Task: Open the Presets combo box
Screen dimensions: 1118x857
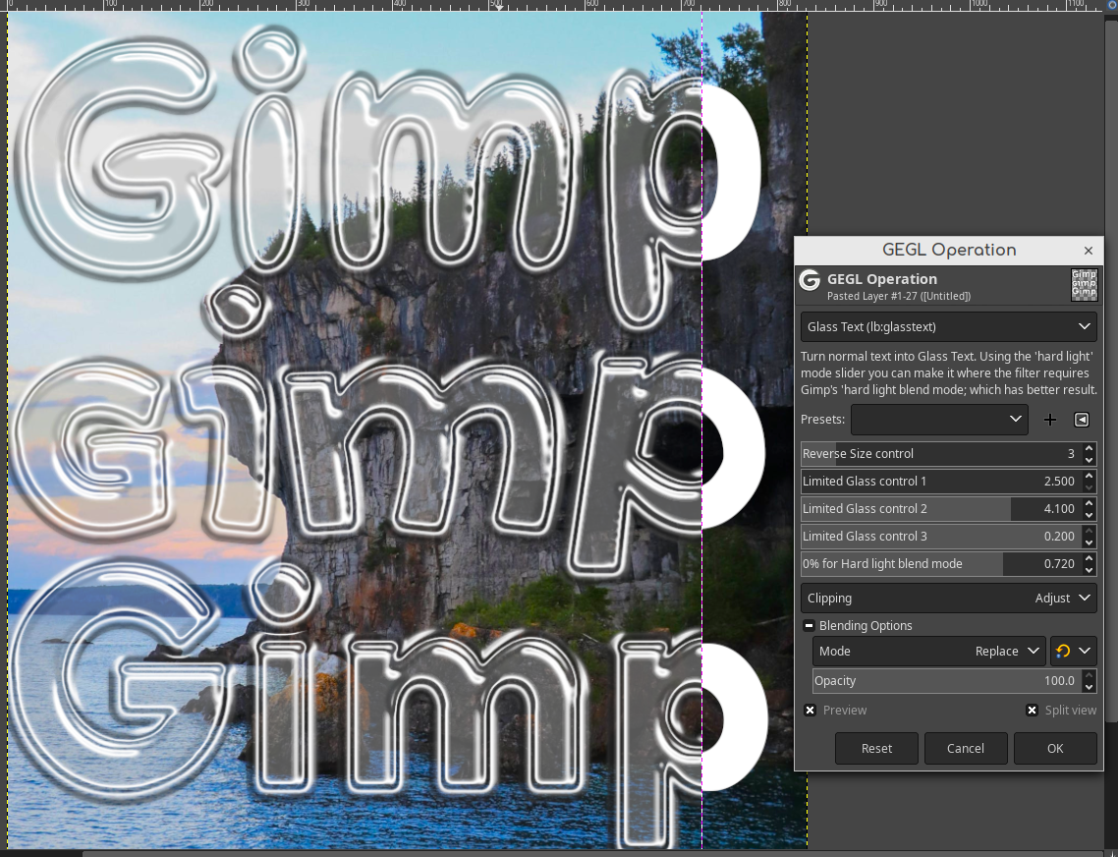Action: [939, 420]
